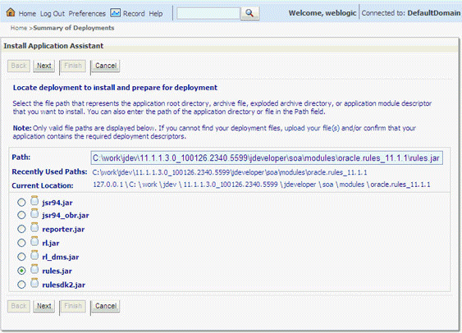Screen dimensions: 462x333
Task: Click Summary of Deployments breadcrumb
Action: pos(74,28)
